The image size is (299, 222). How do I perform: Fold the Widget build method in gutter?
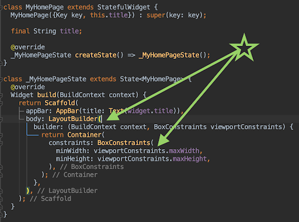[1, 95]
